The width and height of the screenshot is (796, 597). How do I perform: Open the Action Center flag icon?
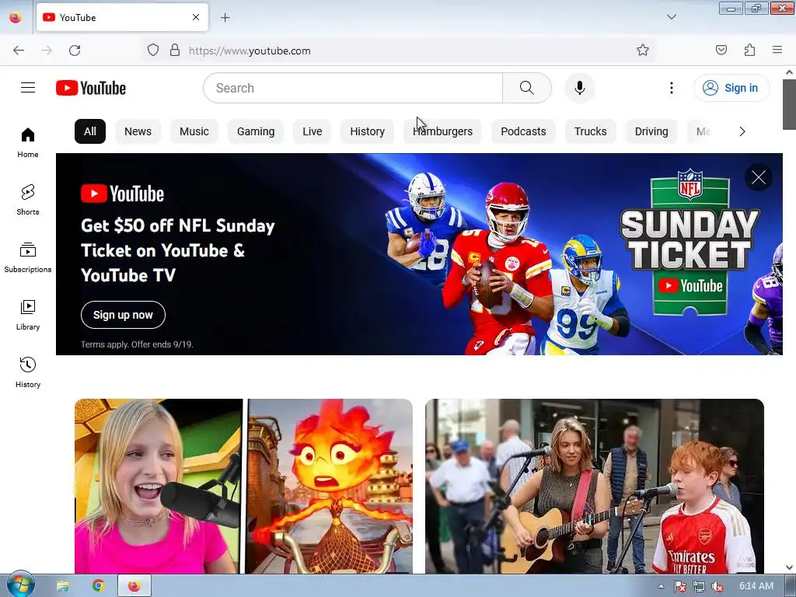pyautogui.click(x=679, y=586)
